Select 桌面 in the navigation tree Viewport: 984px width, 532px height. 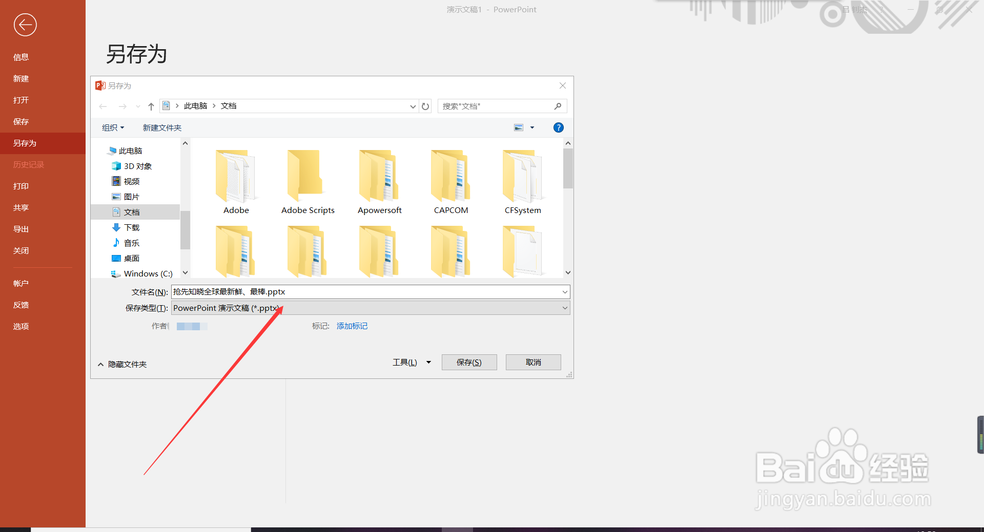[131, 258]
